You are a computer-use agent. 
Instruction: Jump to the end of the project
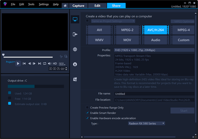39,64
